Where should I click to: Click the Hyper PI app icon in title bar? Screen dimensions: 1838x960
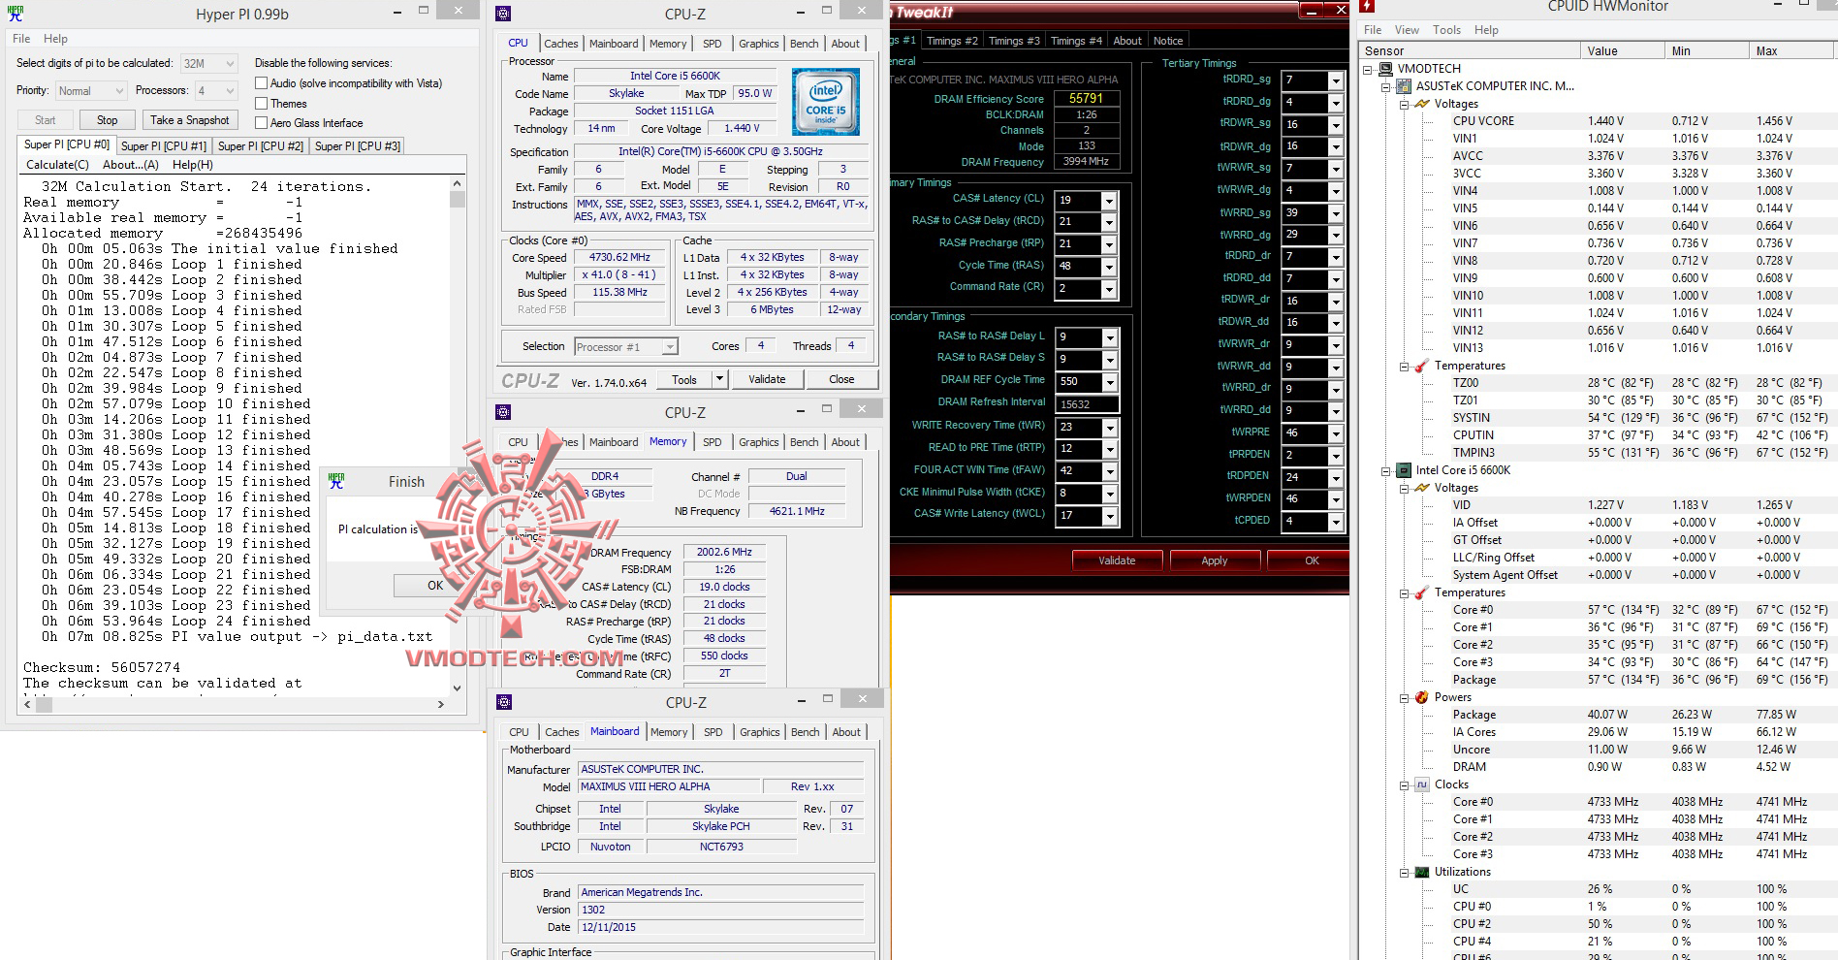[x=16, y=14]
